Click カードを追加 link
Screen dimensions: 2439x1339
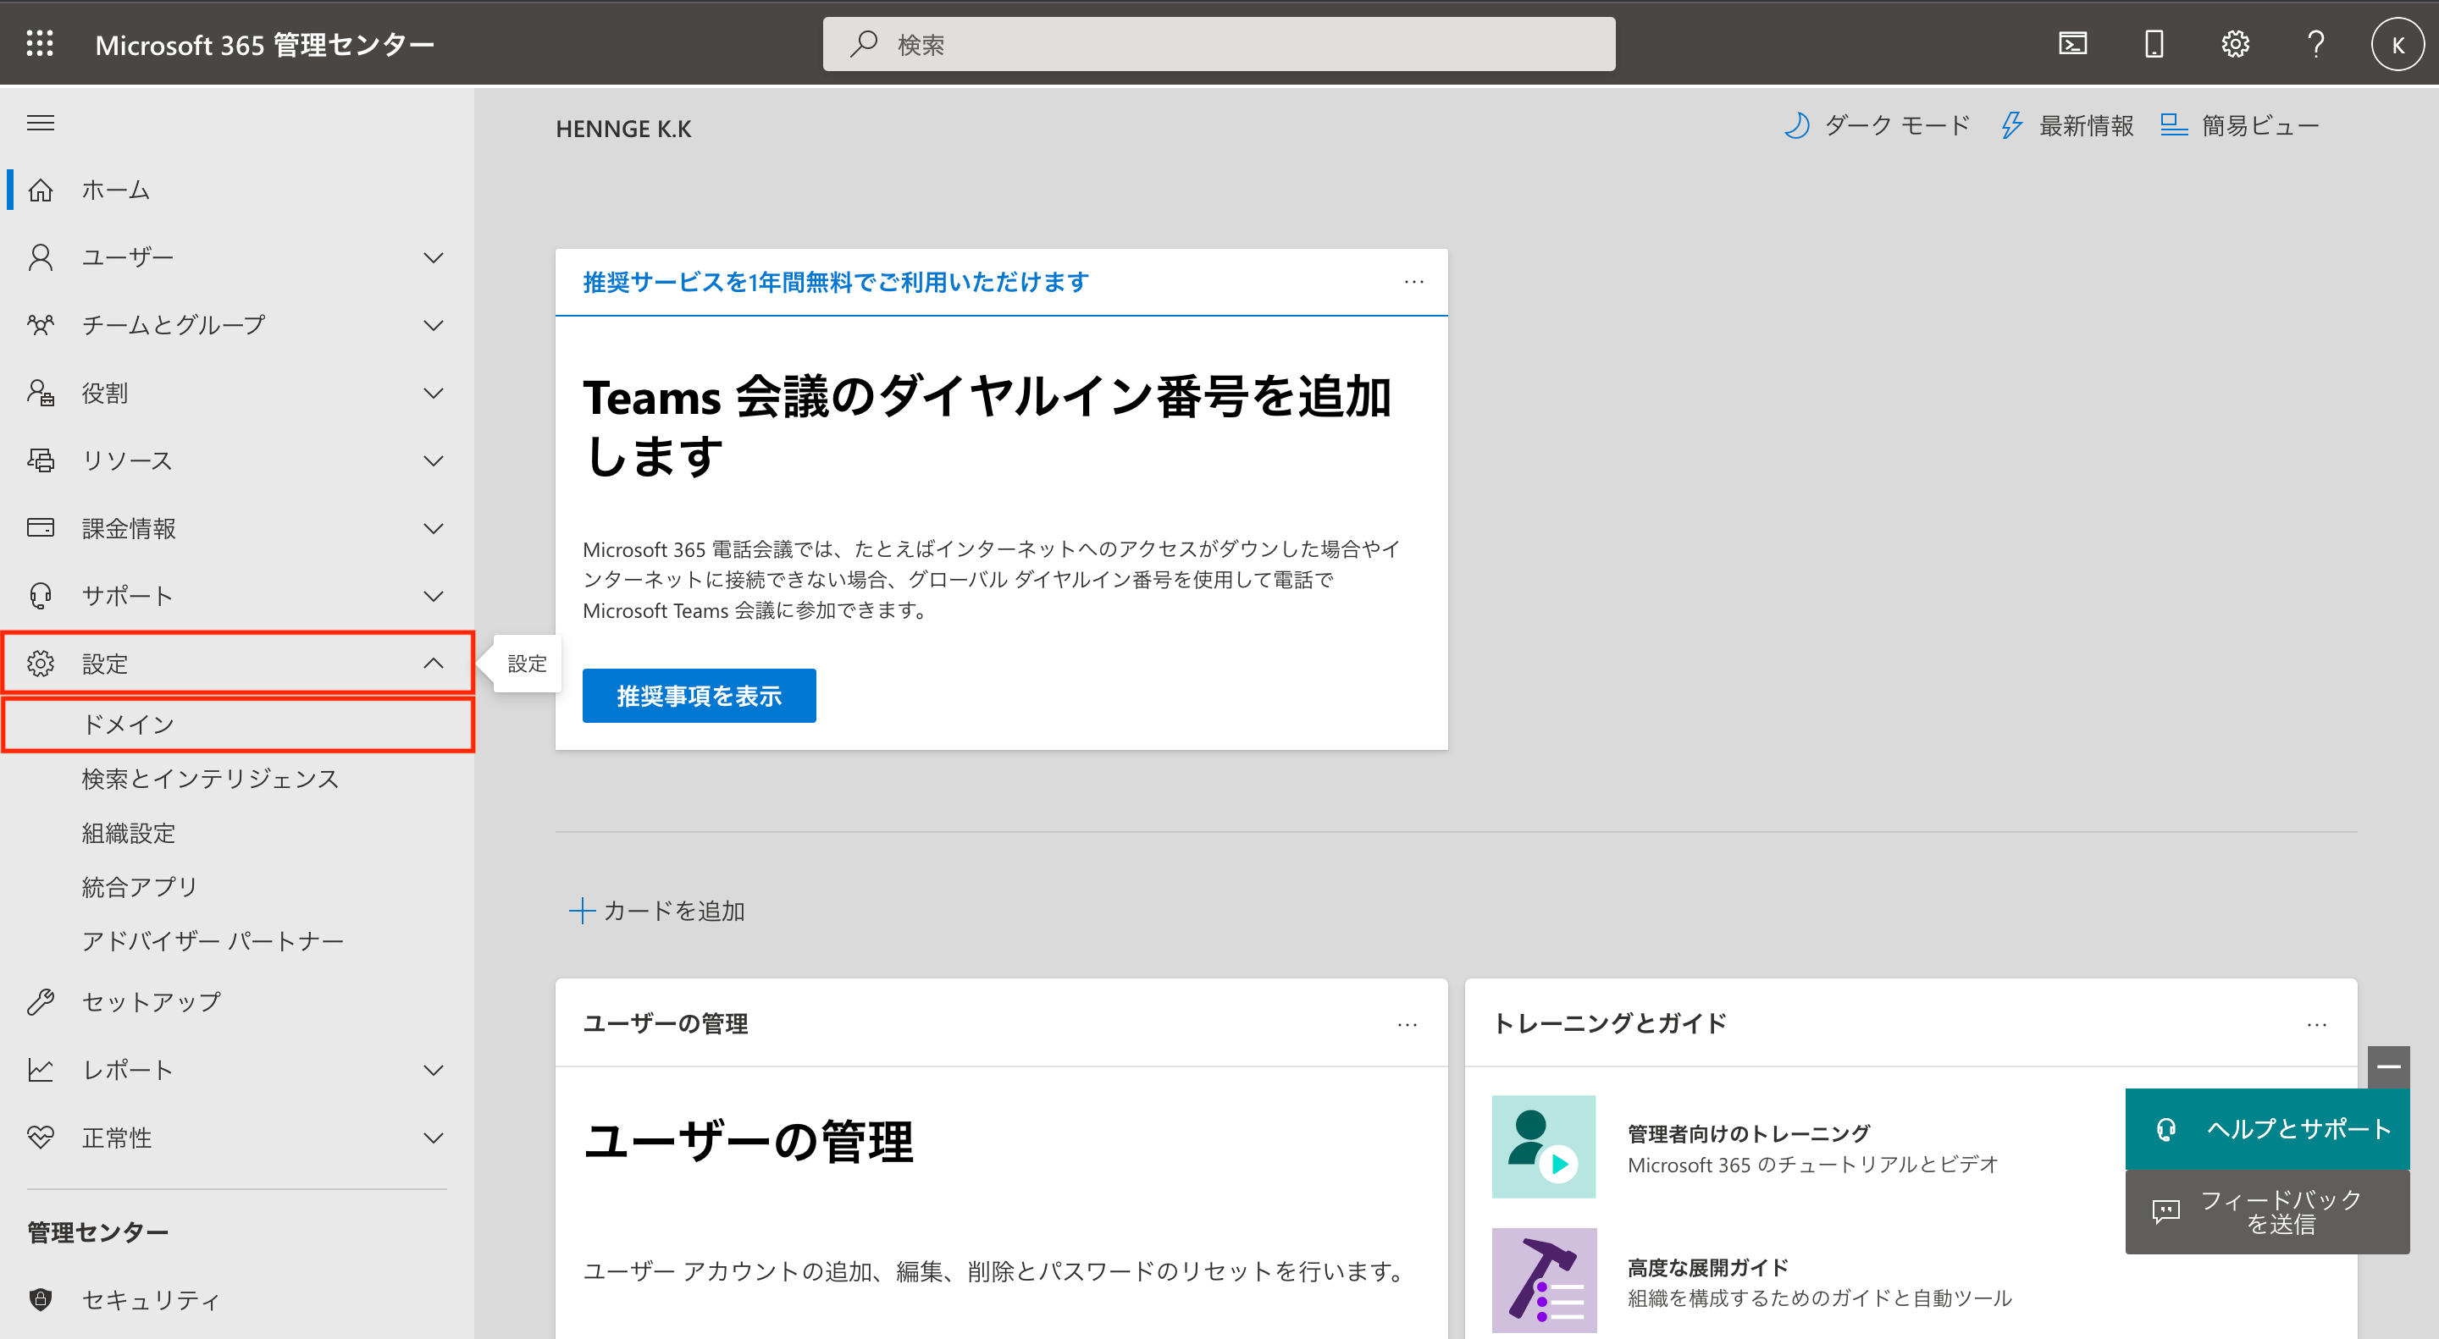point(657,911)
